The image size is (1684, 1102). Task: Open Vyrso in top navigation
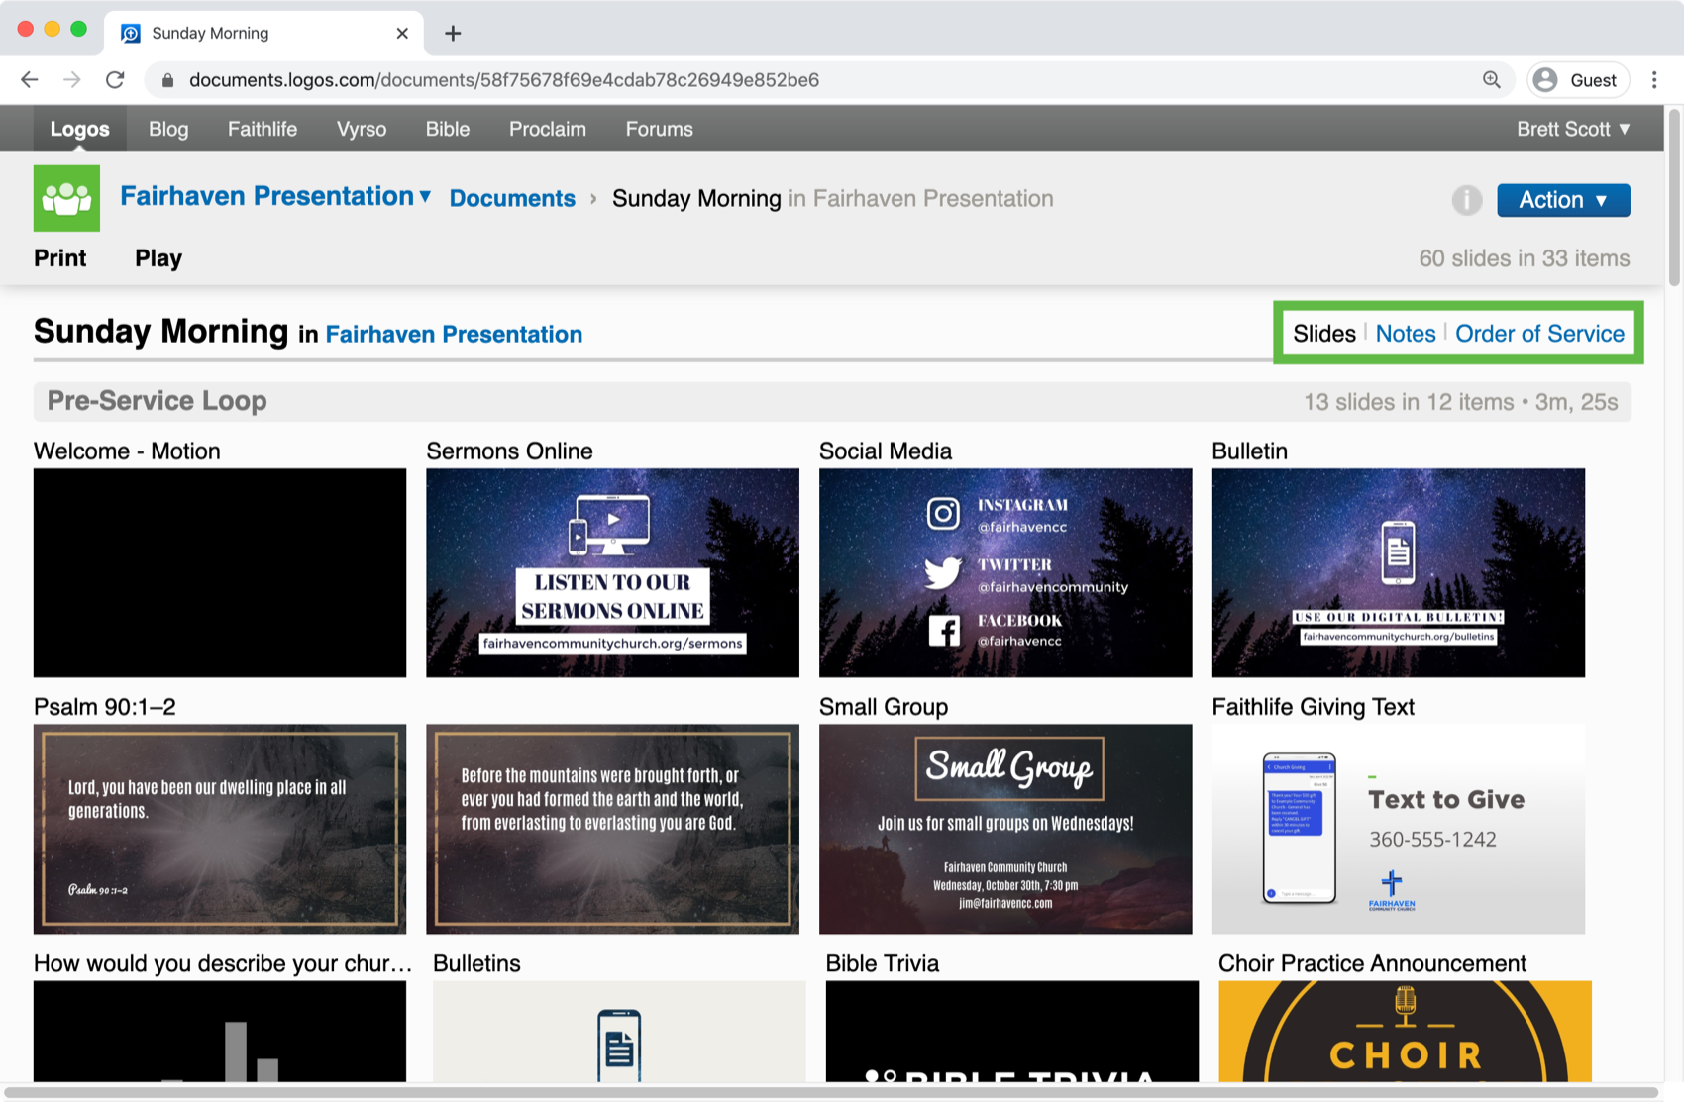(x=362, y=129)
